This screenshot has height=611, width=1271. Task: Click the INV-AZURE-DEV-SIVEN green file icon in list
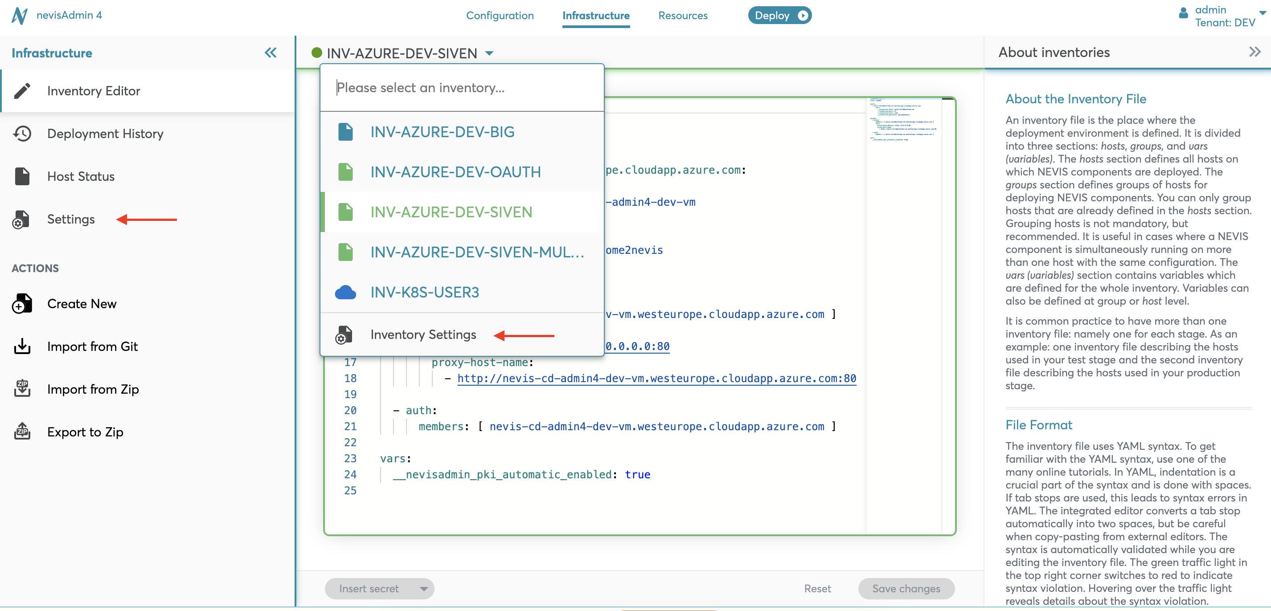pyautogui.click(x=345, y=212)
